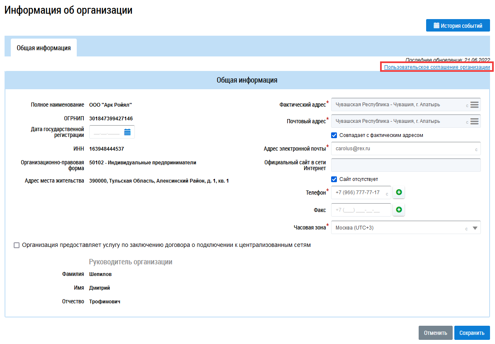Clear the Фактический адрес value using its 'c' icon

point(467,106)
